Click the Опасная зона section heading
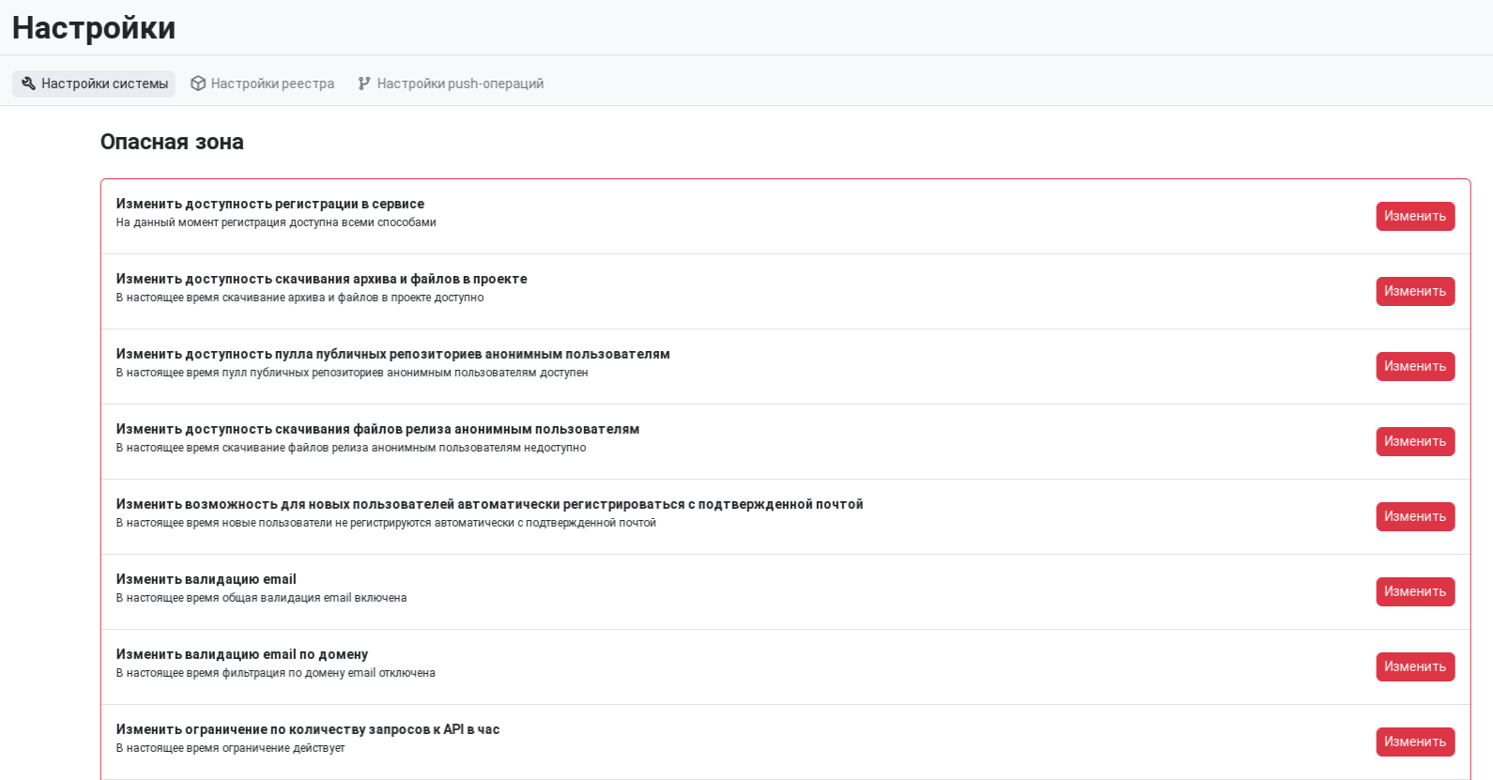This screenshot has height=780, width=1493. pos(172,142)
